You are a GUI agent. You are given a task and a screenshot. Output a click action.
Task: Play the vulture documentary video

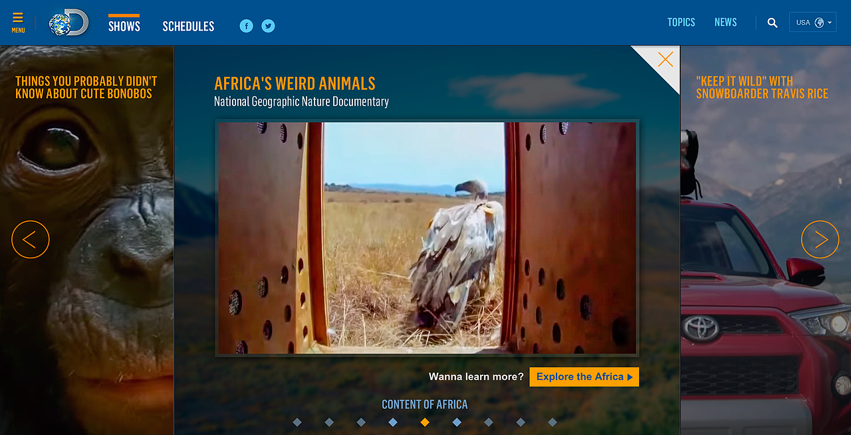(x=427, y=238)
